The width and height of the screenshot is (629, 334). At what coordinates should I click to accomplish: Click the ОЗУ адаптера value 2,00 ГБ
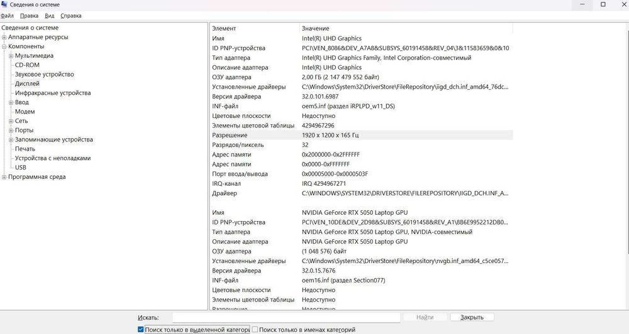click(340, 77)
